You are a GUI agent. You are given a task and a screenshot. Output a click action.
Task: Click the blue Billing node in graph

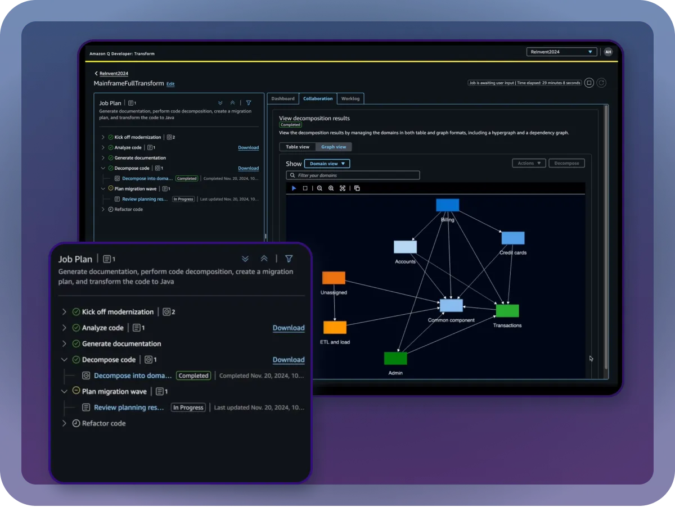(447, 205)
